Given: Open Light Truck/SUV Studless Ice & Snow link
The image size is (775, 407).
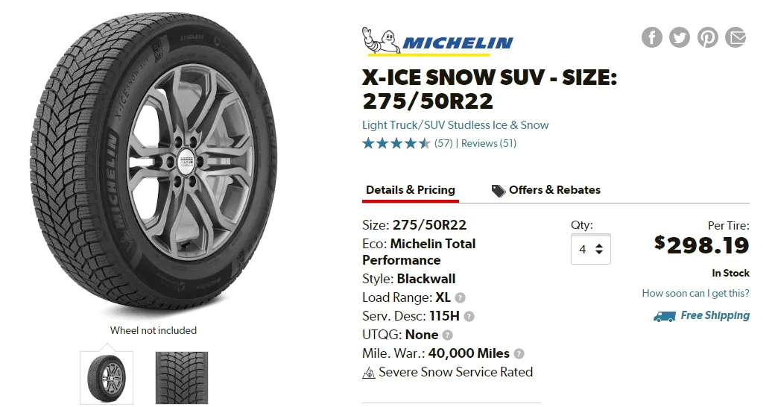Looking at the screenshot, I should pyautogui.click(x=455, y=125).
